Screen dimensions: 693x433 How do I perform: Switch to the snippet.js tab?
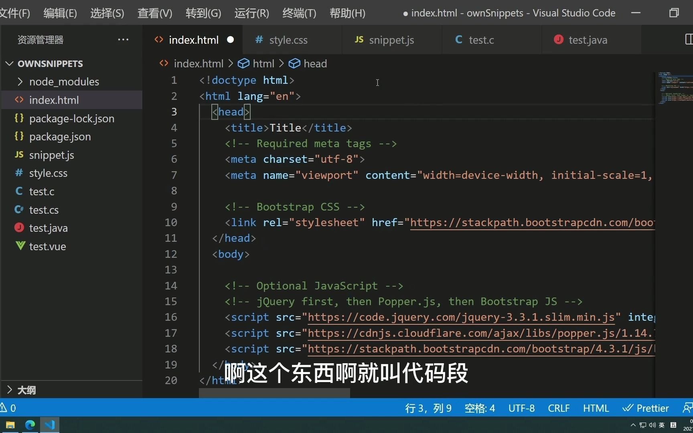pos(392,40)
